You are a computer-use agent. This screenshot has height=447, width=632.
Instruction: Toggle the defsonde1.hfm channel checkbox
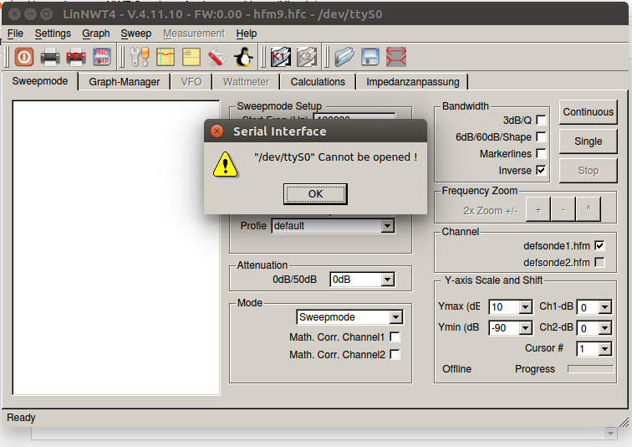click(599, 246)
